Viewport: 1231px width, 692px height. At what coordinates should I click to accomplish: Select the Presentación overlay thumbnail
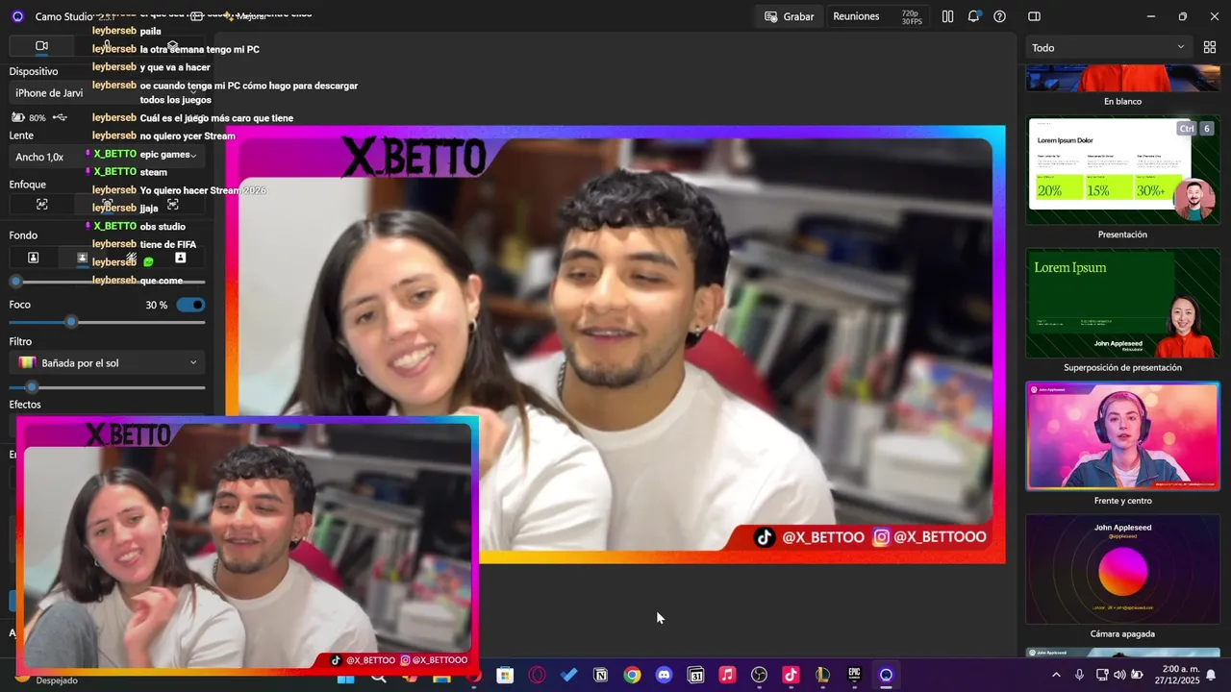pos(1122,170)
